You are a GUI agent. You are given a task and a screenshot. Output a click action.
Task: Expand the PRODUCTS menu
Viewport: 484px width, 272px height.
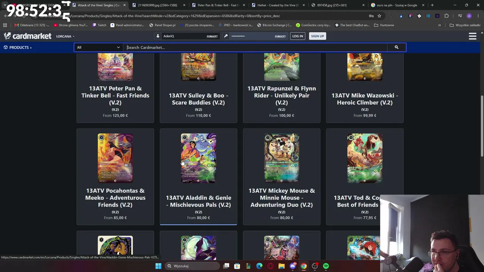pos(17,47)
